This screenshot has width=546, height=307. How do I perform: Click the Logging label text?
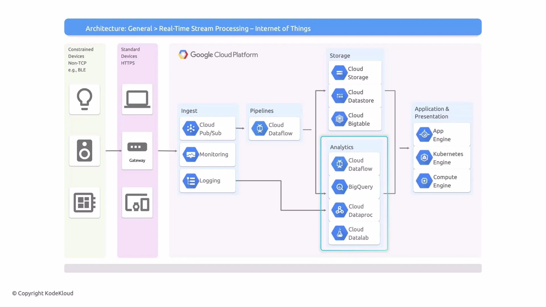[210, 181]
